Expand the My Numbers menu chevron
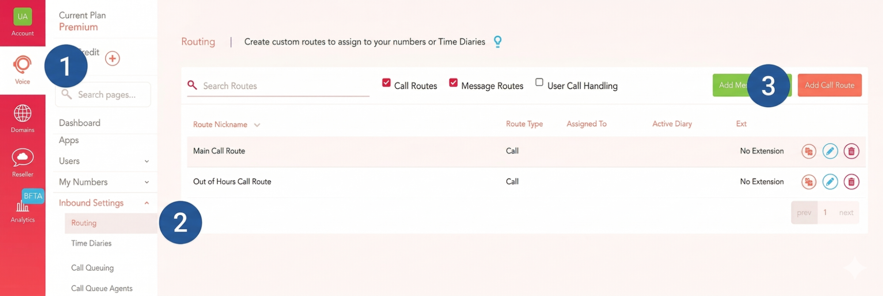883x296 pixels. [147, 182]
